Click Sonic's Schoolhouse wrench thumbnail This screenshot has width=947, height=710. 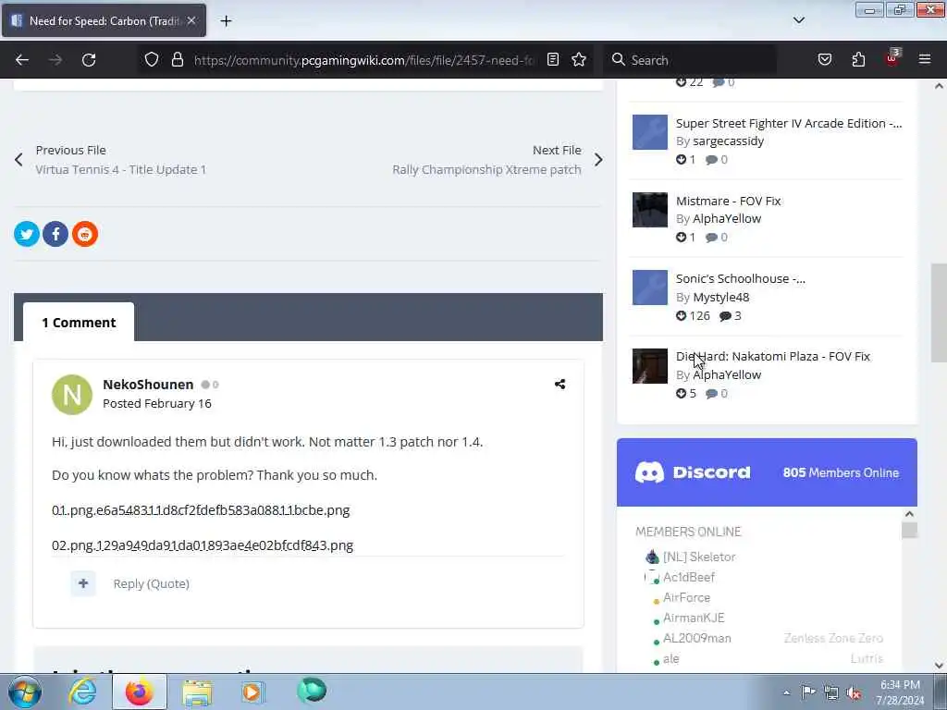(x=650, y=288)
